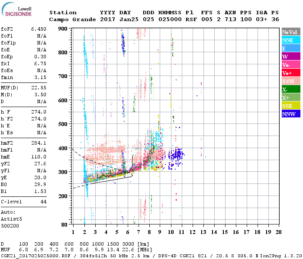Select the C-level value 44
This screenshot has height=259, width=303.
(x=43, y=202)
